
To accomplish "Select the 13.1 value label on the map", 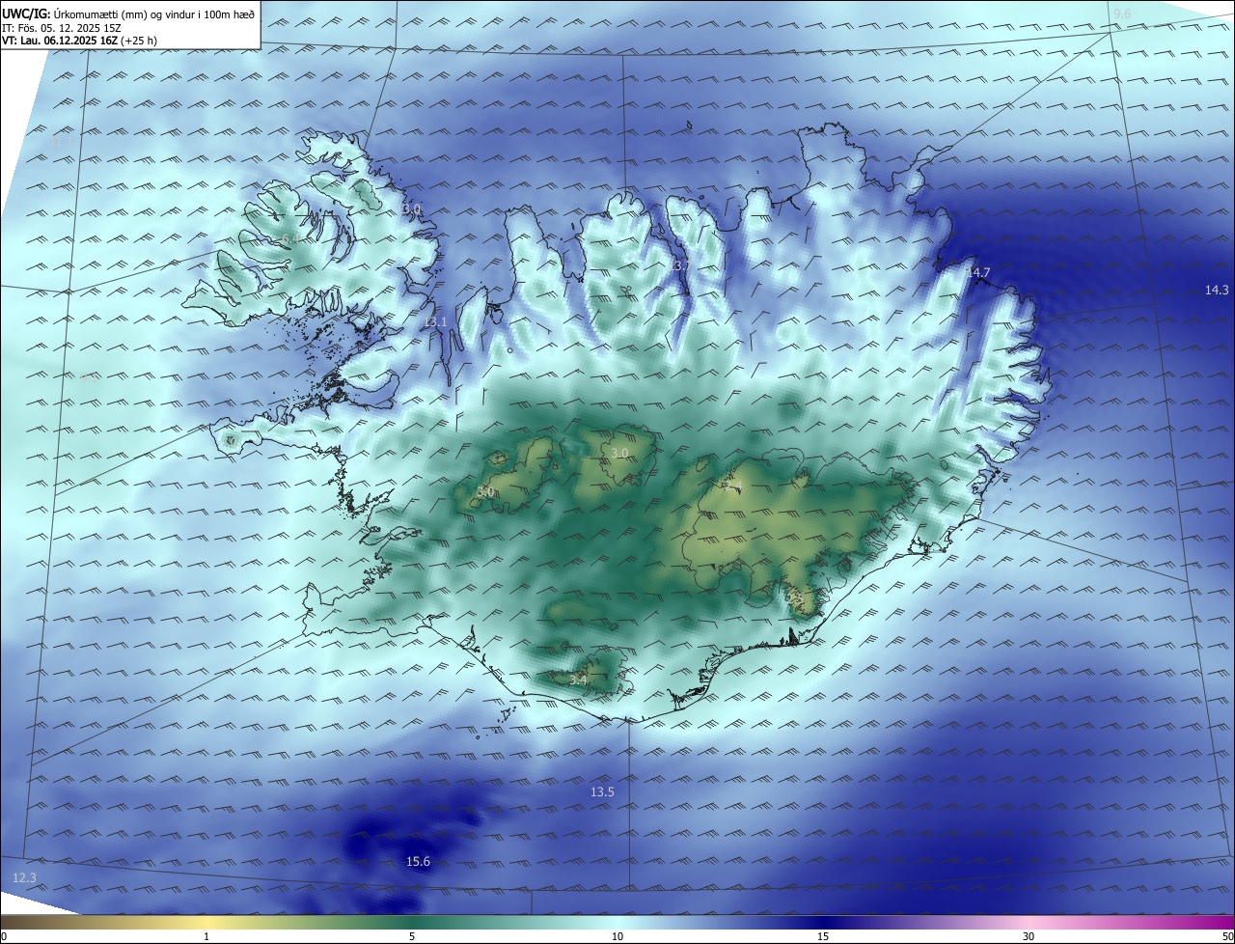I will click(435, 321).
